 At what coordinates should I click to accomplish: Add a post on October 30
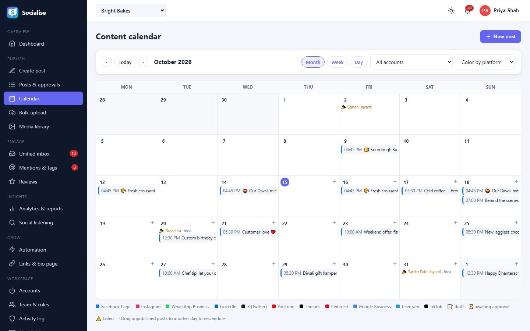tap(395, 264)
